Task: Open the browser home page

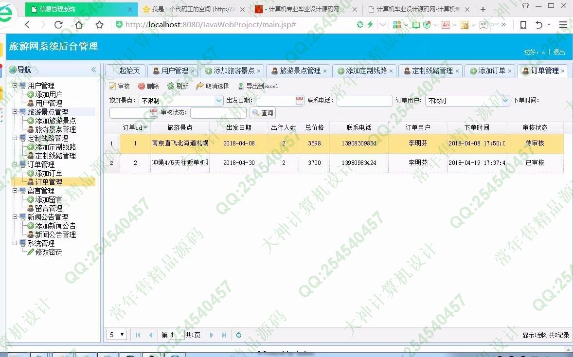Action: coord(79,25)
